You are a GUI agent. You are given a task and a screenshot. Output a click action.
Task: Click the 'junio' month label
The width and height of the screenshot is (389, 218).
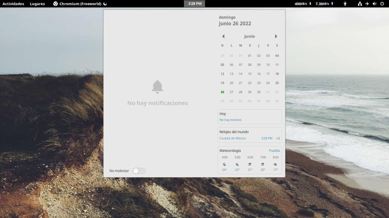[249, 36]
